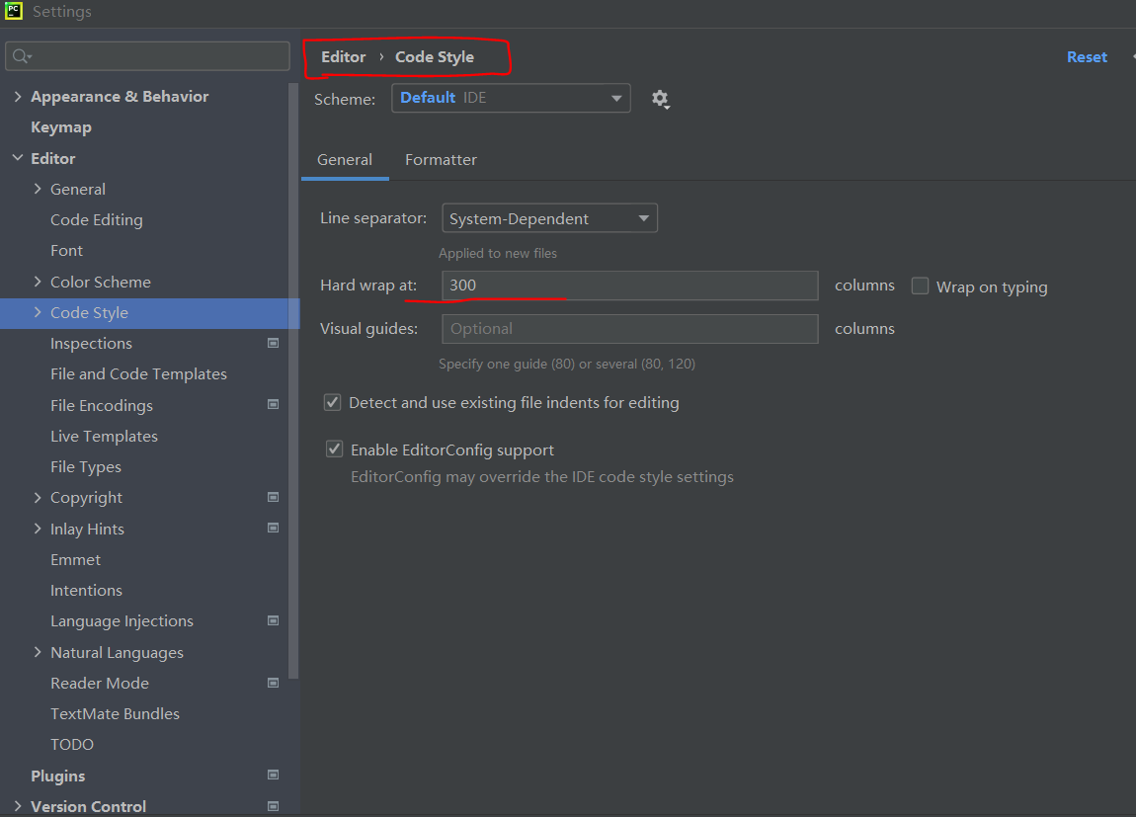The image size is (1136, 817).
Task: Open Language Injections settings
Action: [122, 621]
